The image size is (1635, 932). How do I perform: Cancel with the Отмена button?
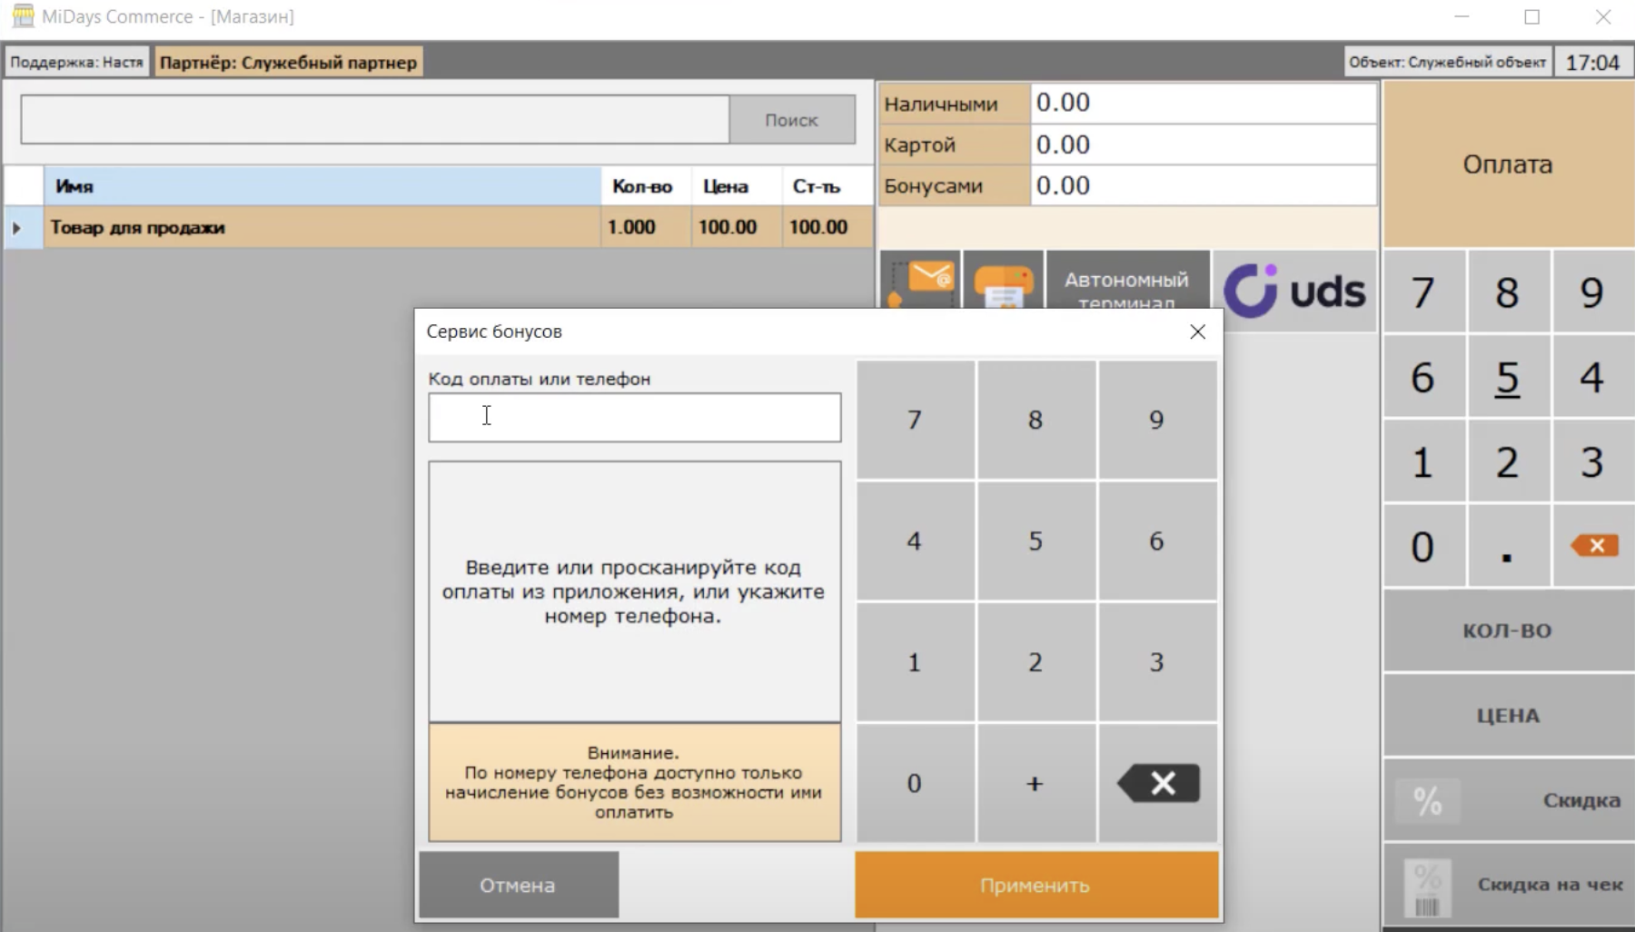tap(519, 885)
